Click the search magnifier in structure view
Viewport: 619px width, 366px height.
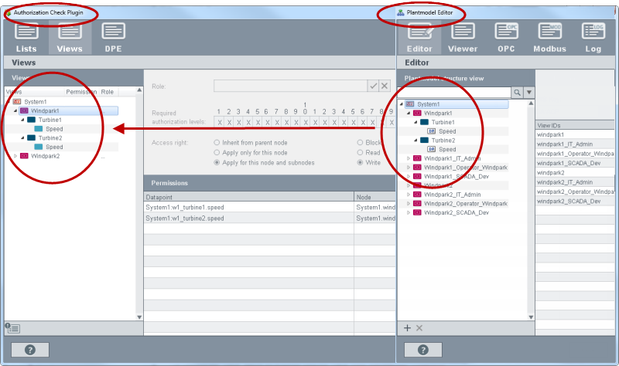coord(518,93)
